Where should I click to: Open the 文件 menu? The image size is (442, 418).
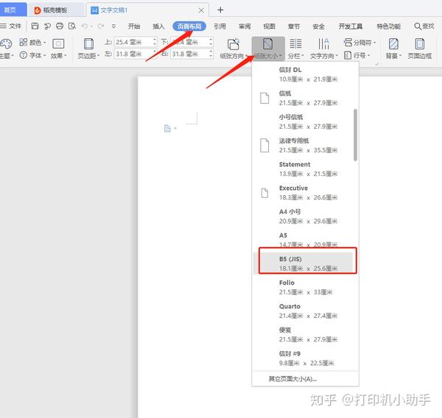(x=11, y=26)
